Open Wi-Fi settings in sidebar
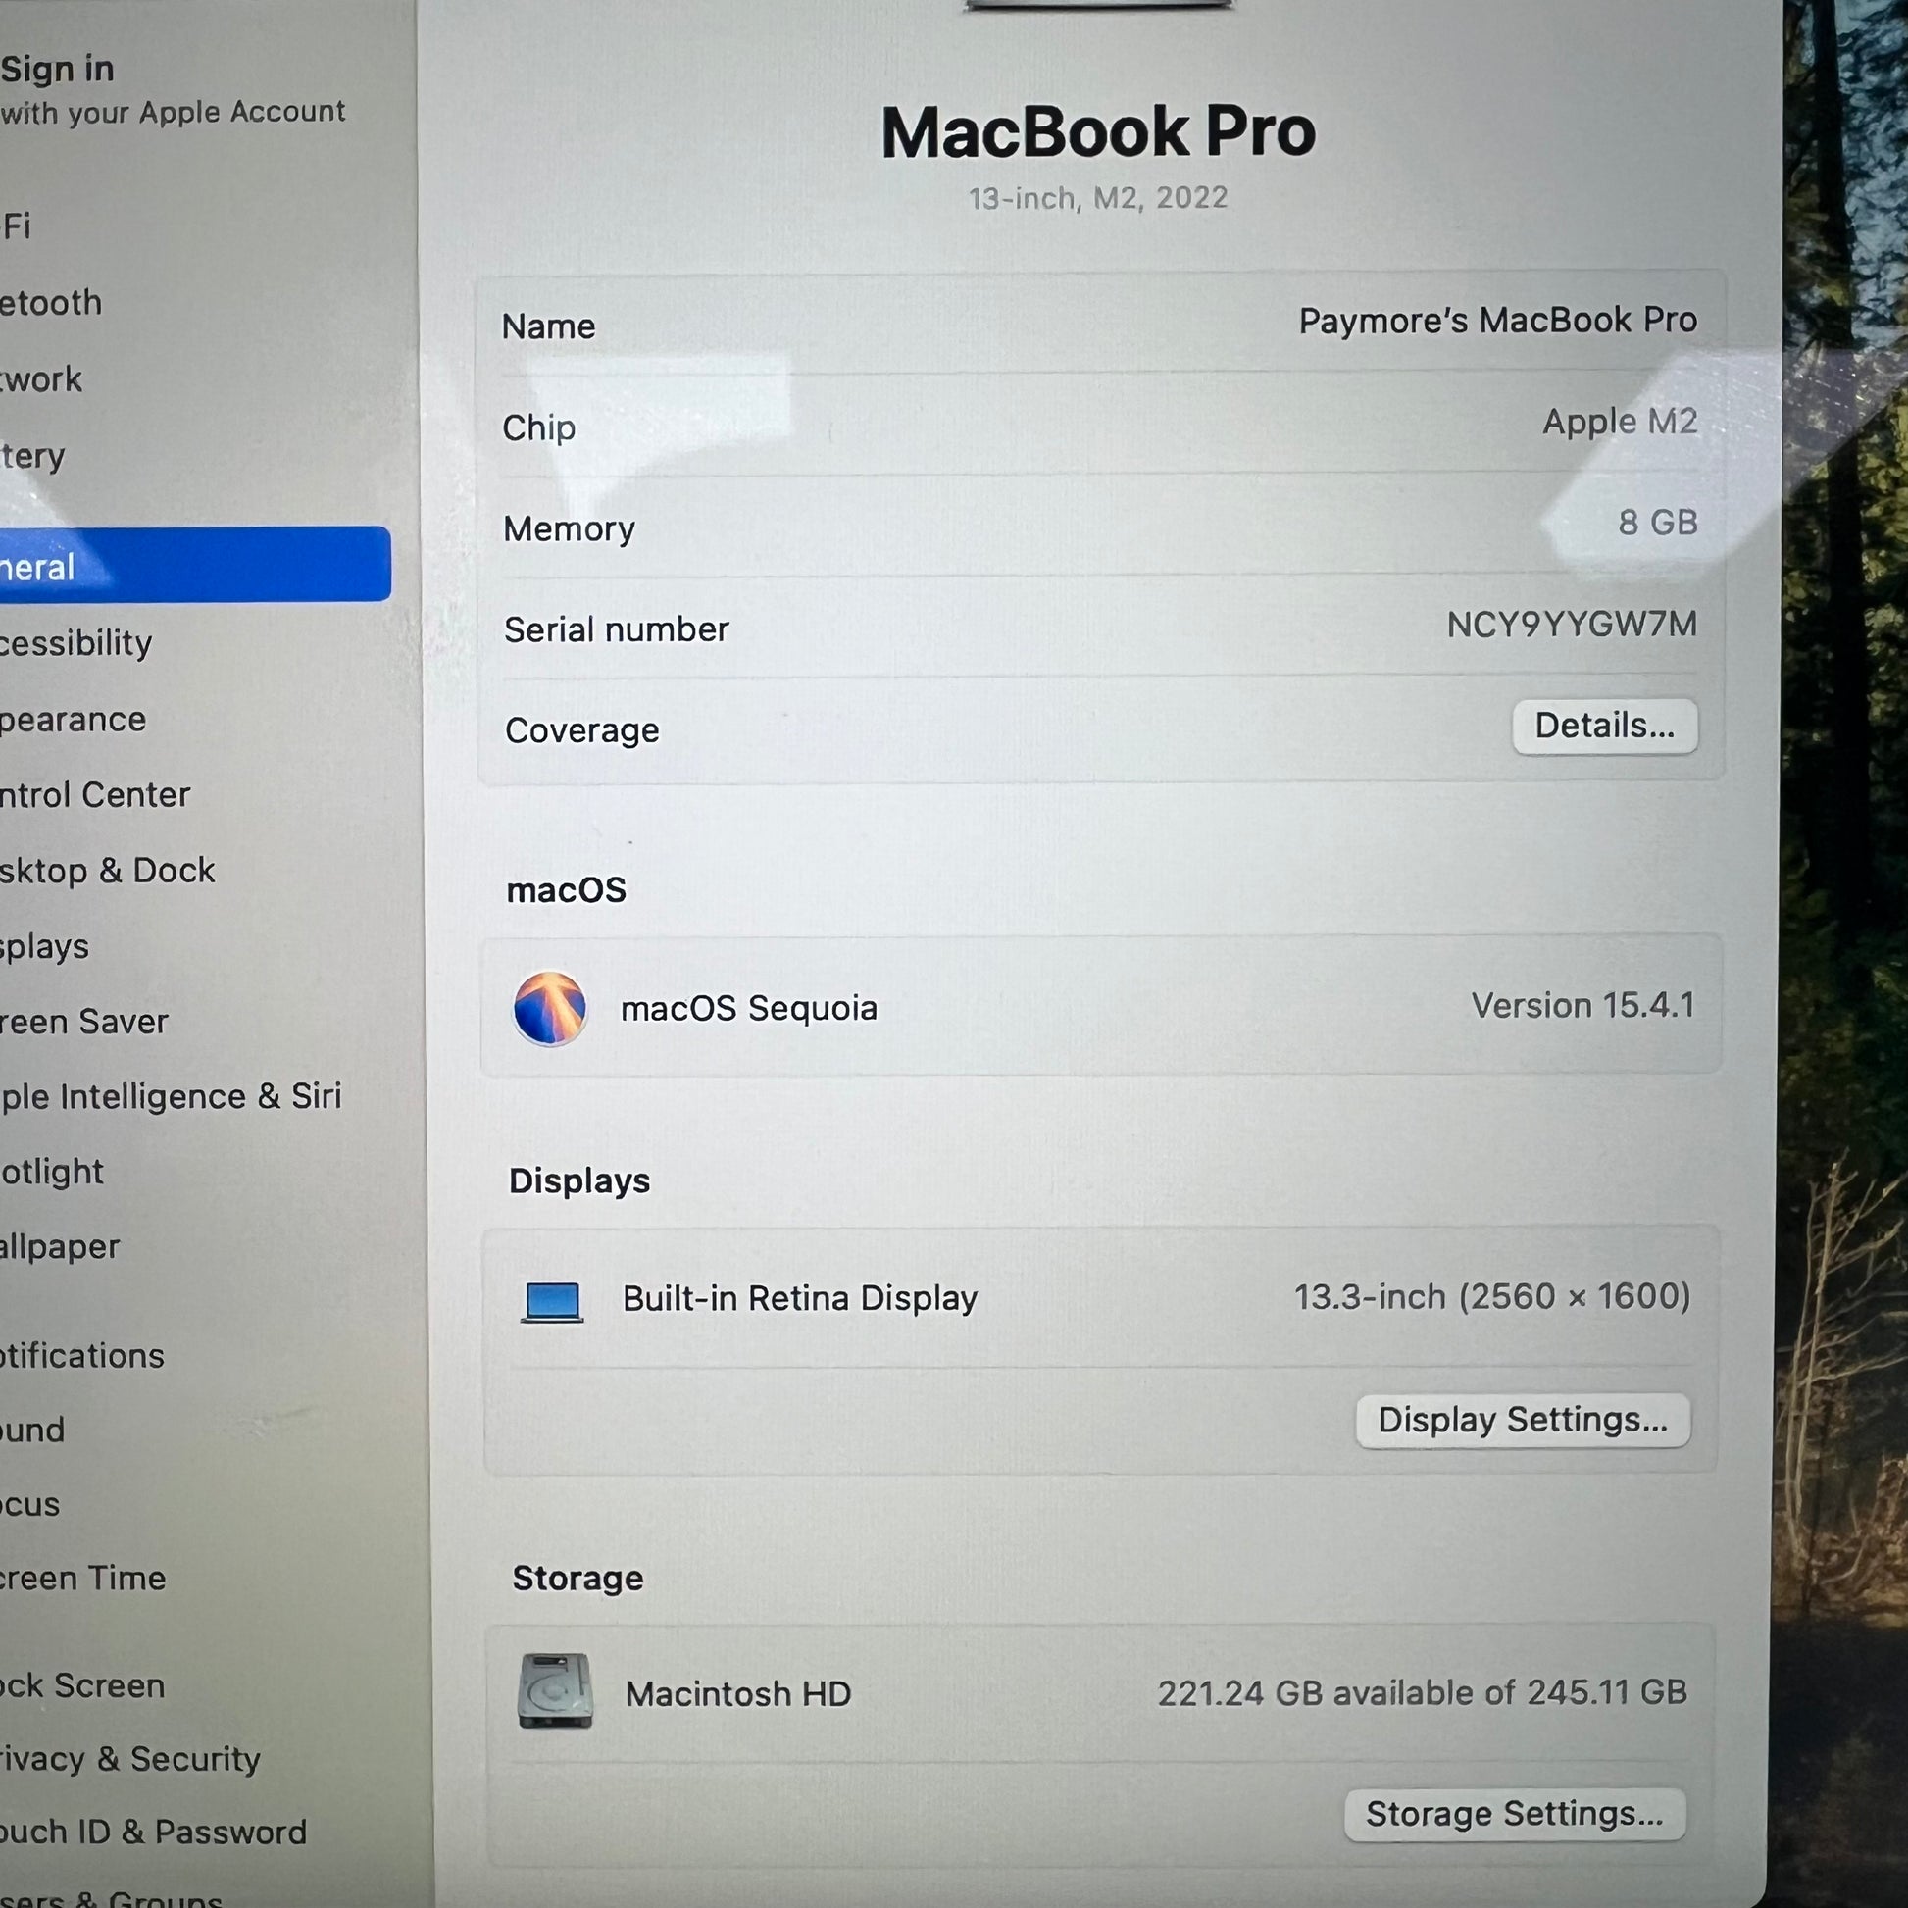1908x1908 pixels. point(16,226)
